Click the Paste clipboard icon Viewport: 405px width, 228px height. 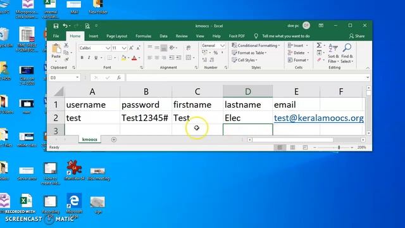tap(56, 49)
